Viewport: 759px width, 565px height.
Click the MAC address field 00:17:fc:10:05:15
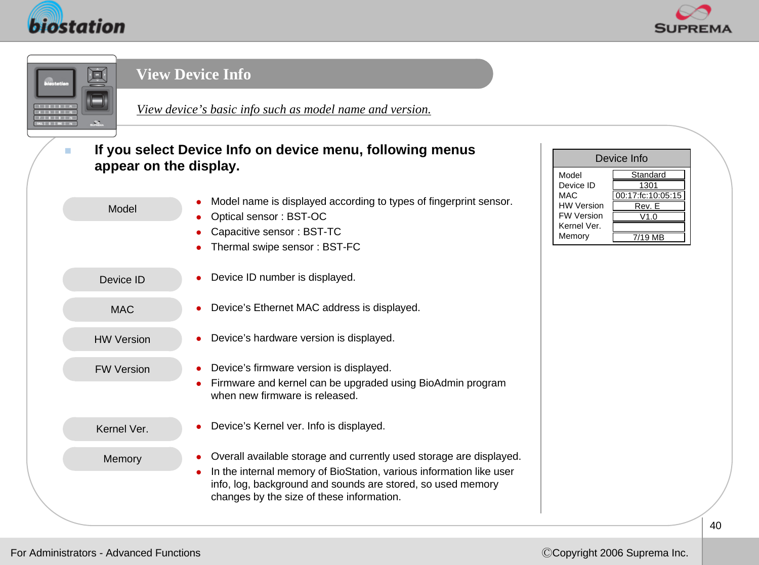pos(649,196)
